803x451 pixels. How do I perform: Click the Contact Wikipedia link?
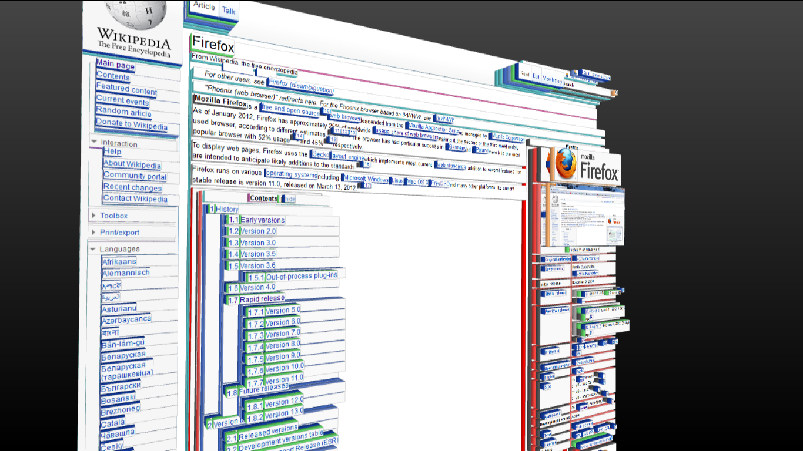[x=135, y=198]
